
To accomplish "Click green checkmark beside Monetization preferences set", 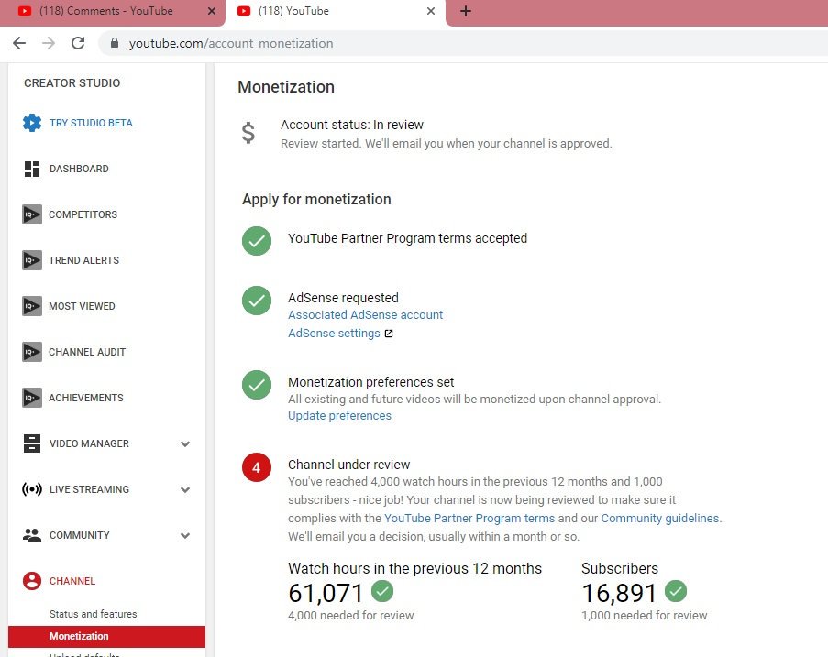I will click(257, 385).
